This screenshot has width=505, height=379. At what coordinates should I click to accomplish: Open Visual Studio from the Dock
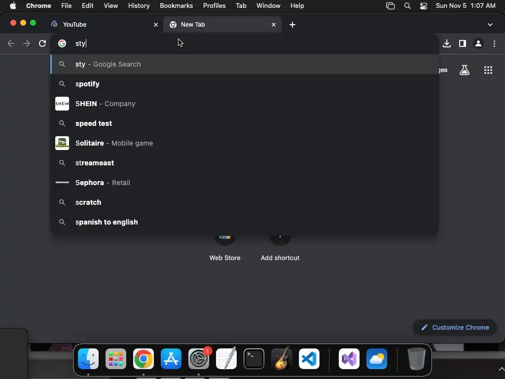pos(349,359)
